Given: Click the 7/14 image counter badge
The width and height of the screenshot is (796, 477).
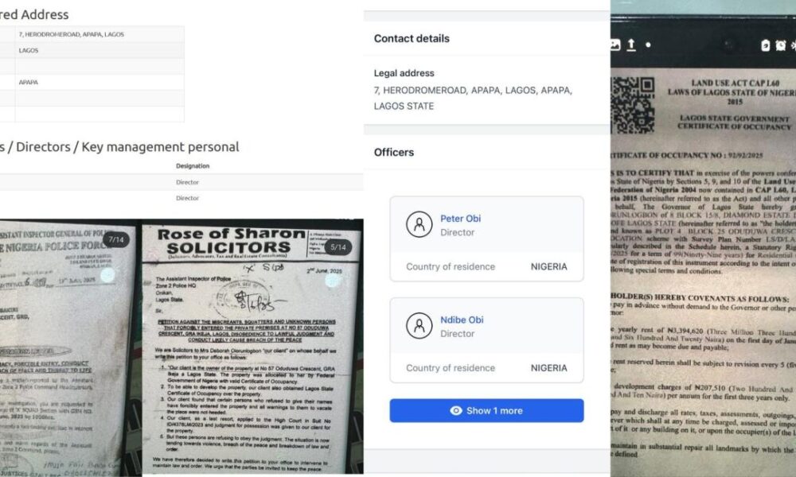Looking at the screenshot, I should [115, 239].
